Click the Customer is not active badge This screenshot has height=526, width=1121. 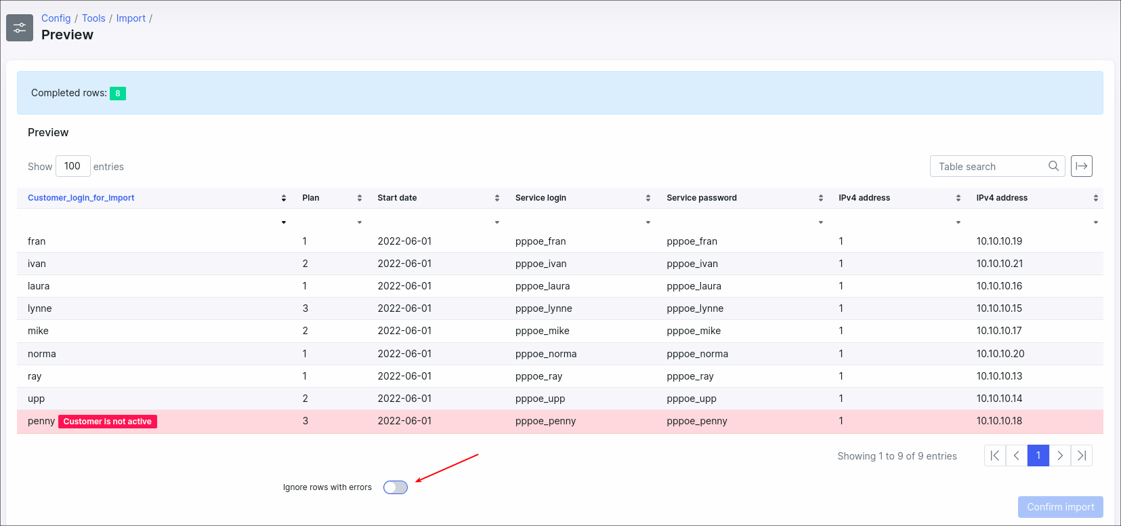pos(108,422)
